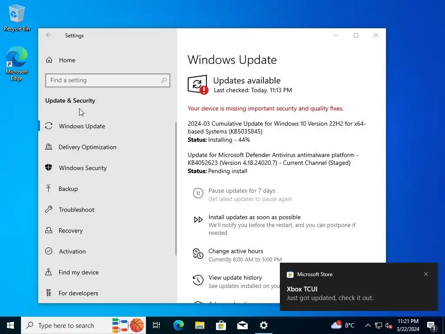The image size is (445, 334).
Task: Open the Troubleshoot settings page
Action: pyautogui.click(x=107, y=210)
